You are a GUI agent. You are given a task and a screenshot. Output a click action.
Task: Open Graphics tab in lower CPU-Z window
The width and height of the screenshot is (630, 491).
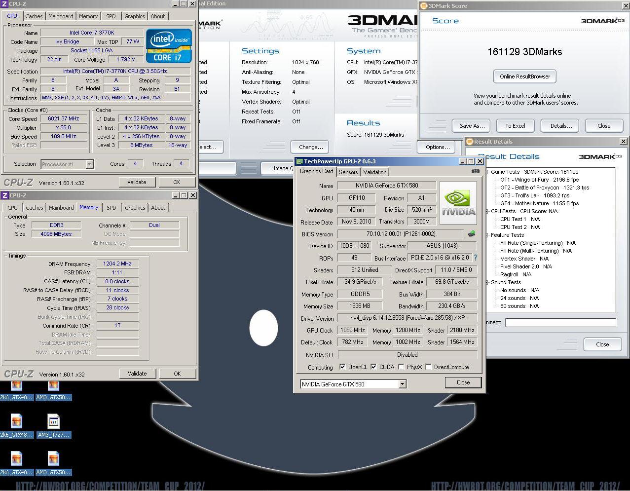[x=135, y=208]
